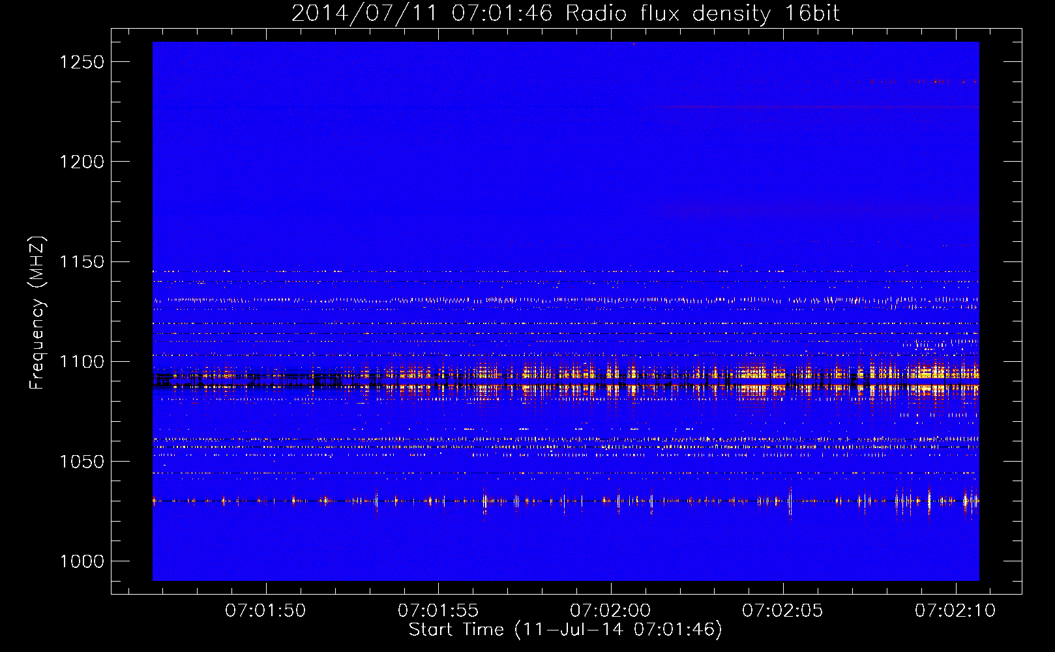Click the 07:01:50 time tick label
Viewport: 1055px width, 652px height.
click(x=265, y=611)
